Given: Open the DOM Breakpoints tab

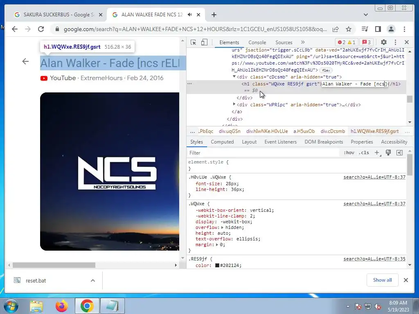Looking at the screenshot, I should (324, 142).
